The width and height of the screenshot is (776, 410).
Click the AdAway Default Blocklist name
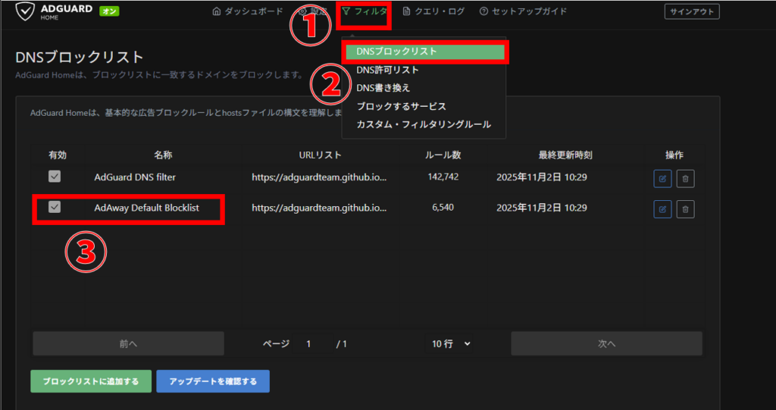(146, 208)
